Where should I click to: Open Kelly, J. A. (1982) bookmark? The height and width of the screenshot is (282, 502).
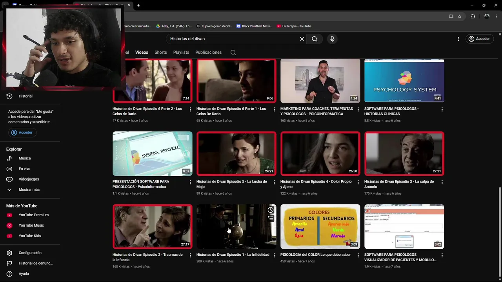(x=174, y=26)
